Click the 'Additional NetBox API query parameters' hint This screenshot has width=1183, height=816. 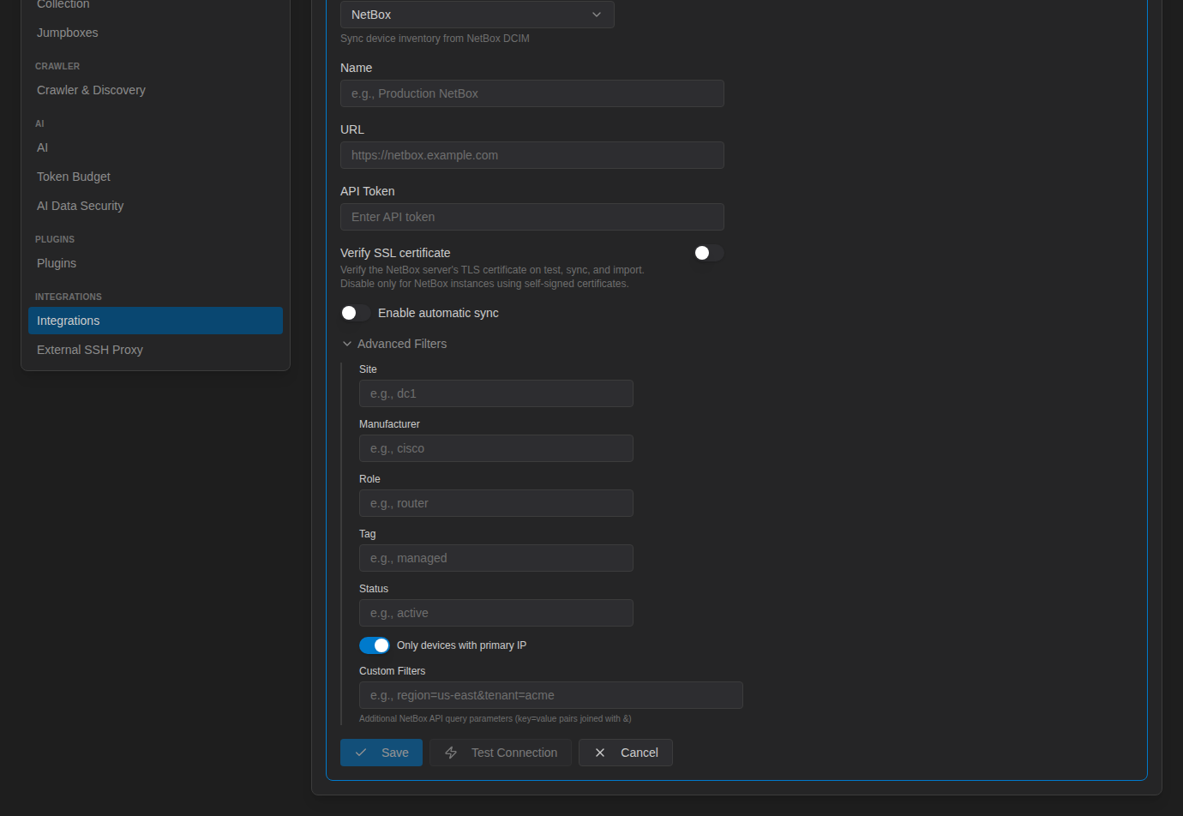495,719
